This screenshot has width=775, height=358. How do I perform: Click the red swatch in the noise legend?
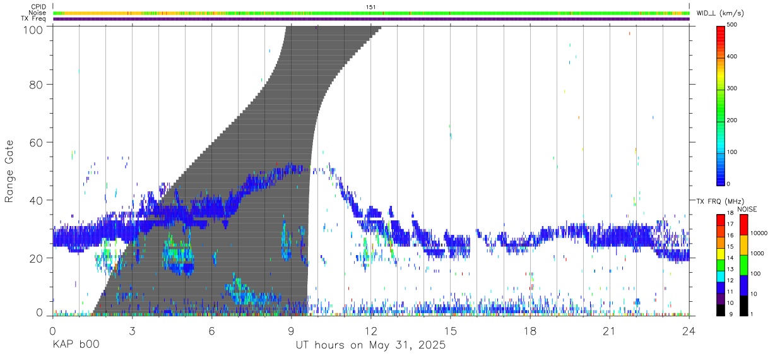click(x=743, y=225)
